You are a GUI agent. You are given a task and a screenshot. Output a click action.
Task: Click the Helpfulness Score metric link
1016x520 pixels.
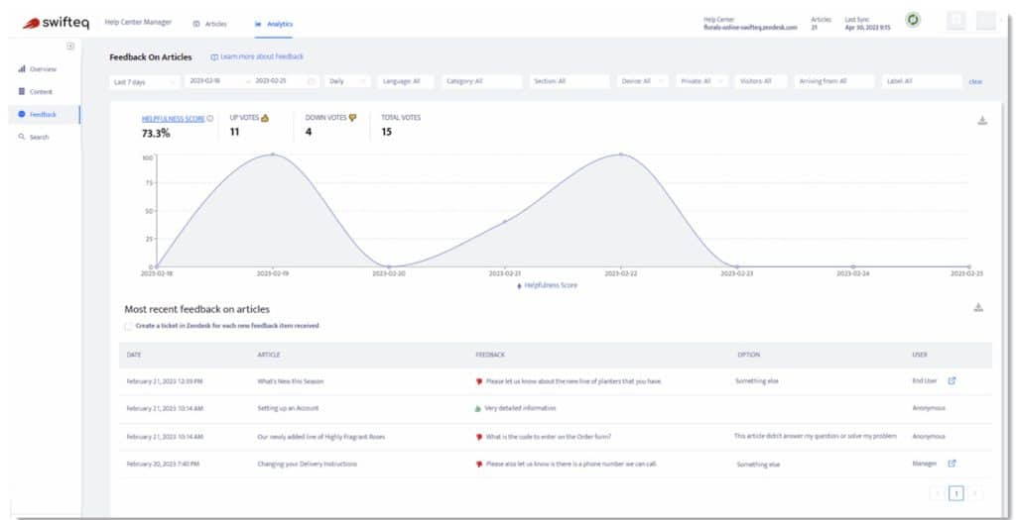[173, 119]
